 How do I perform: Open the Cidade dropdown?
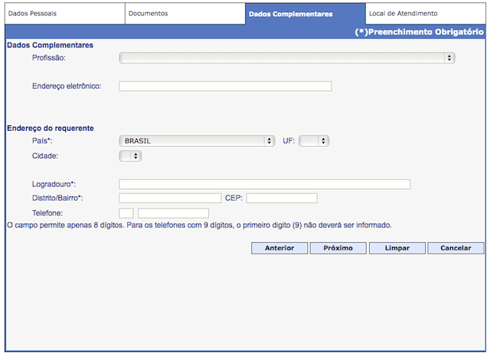(130, 156)
